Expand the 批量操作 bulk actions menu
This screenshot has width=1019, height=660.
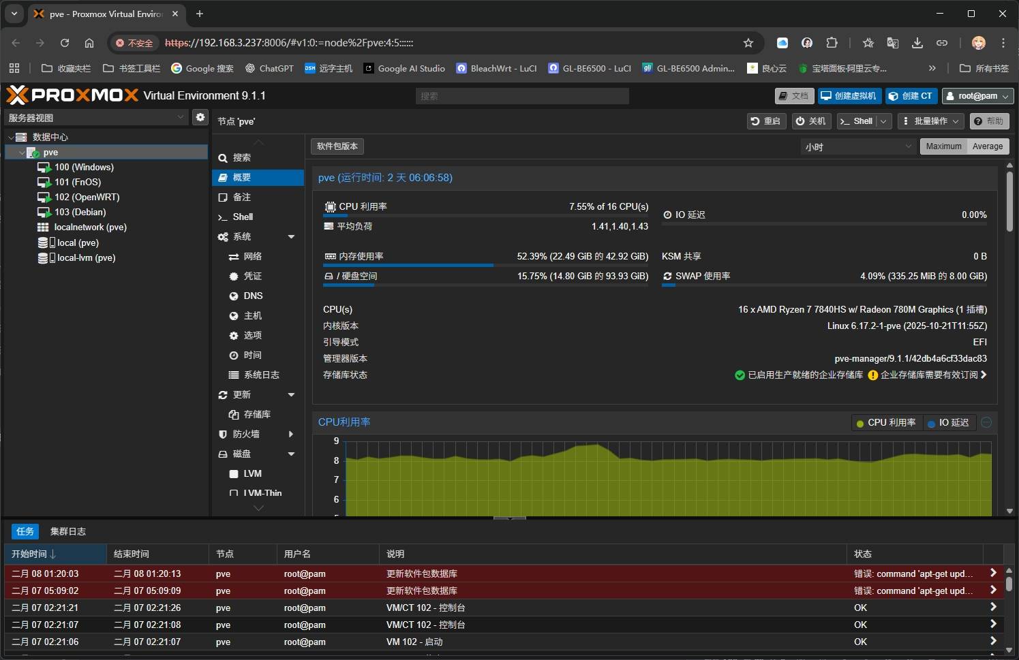coord(930,121)
